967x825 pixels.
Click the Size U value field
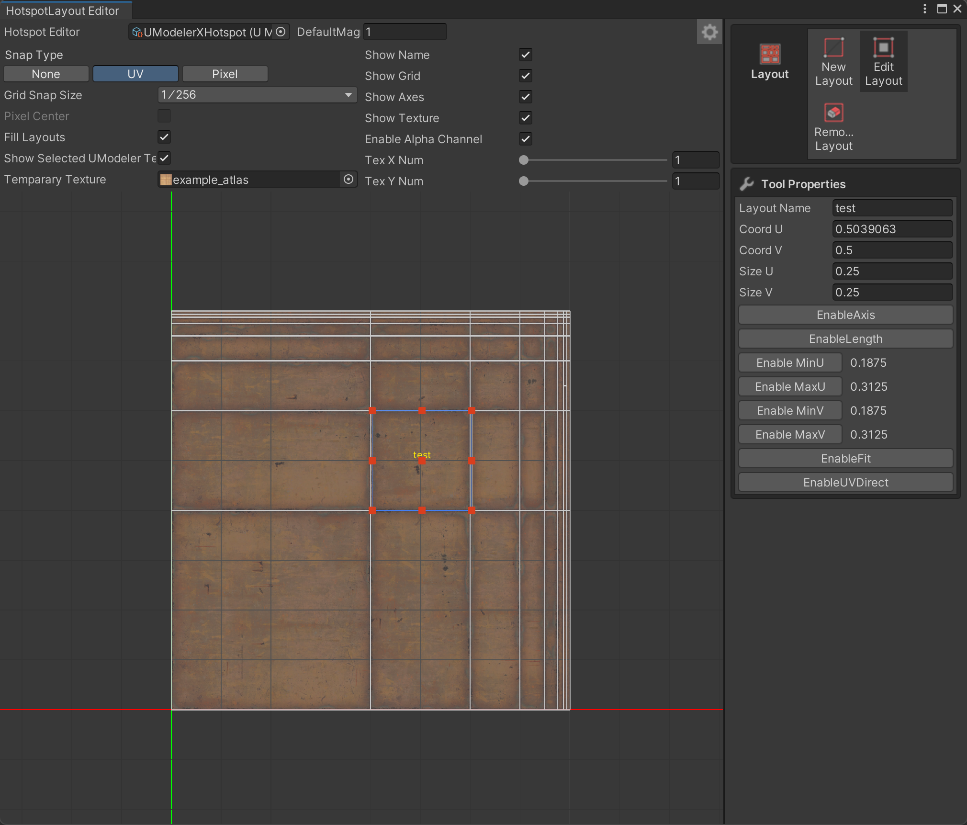(892, 271)
